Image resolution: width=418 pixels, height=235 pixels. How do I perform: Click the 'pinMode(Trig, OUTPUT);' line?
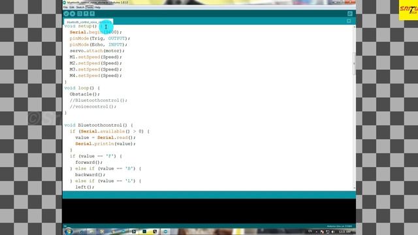pos(100,39)
